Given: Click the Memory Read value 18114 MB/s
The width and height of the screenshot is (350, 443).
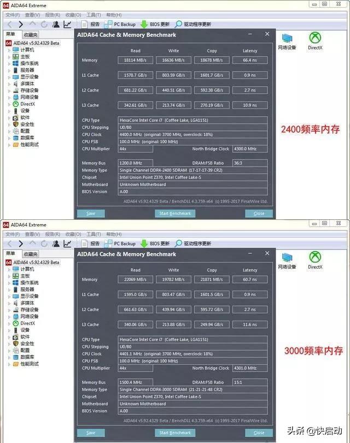Looking at the screenshot, I should tap(135, 60).
